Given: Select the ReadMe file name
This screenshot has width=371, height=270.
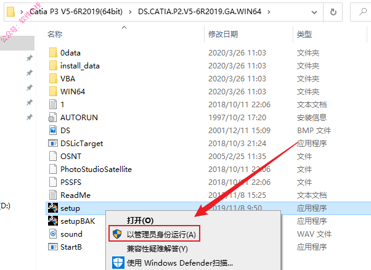Looking at the screenshot, I should coord(75,195).
